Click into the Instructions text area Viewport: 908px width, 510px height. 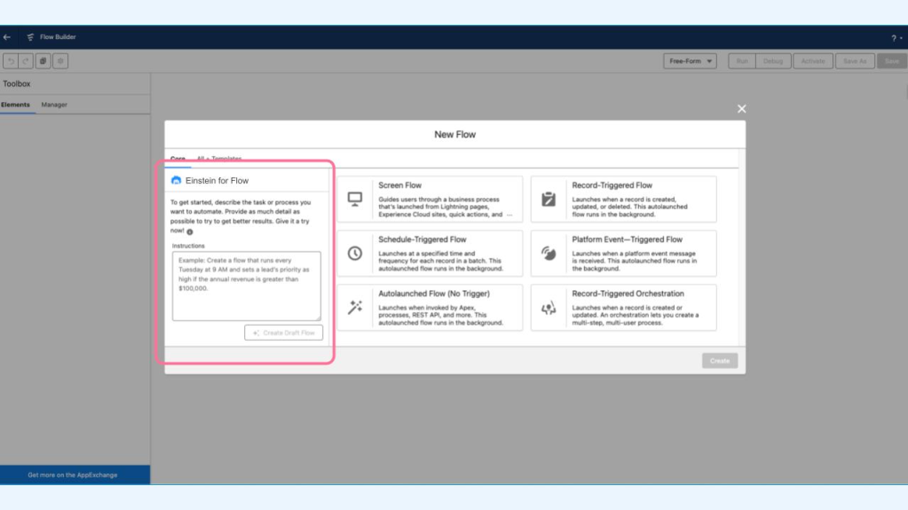coord(246,286)
